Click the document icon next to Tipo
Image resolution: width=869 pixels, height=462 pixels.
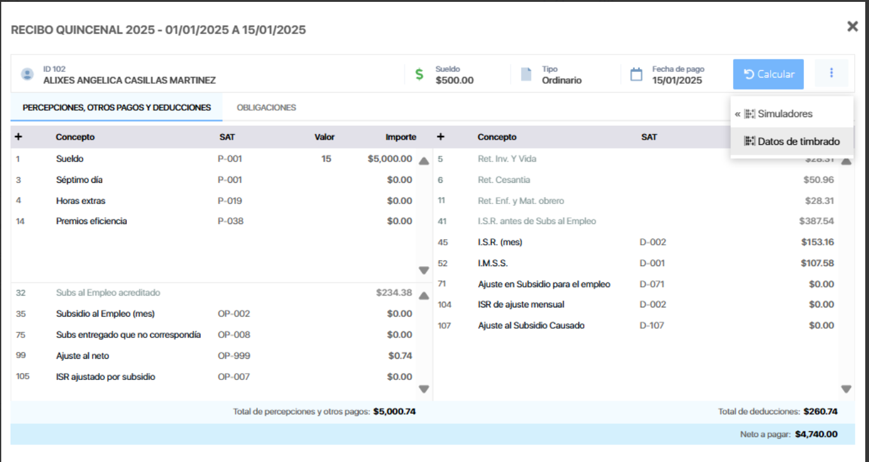(x=527, y=74)
